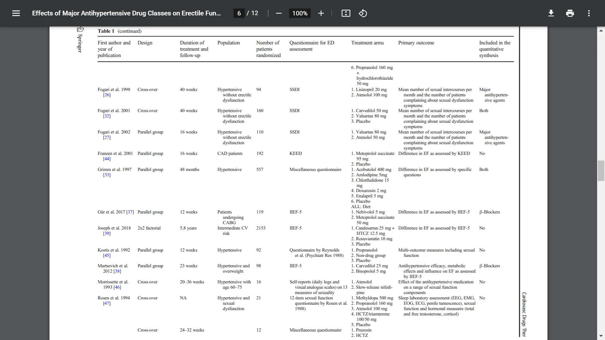Open reference link [38] for Martsevich 2012
605x340 pixels.
coord(117,271)
